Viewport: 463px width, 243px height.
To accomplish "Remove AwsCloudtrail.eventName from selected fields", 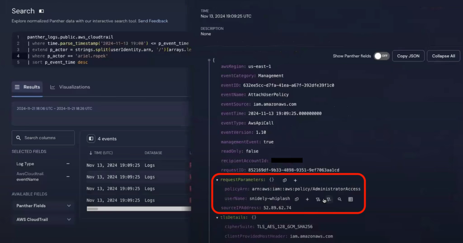I will [x=68, y=176].
